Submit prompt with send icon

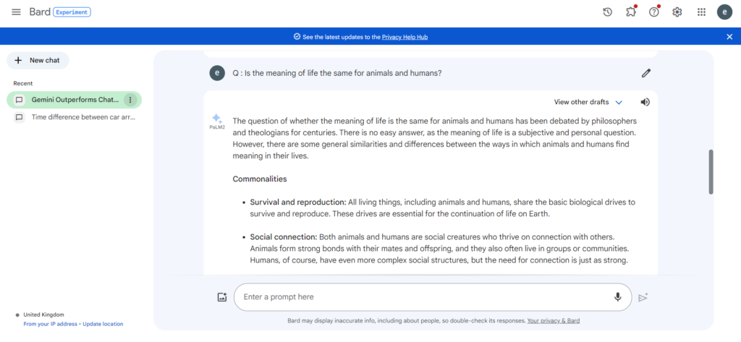(x=643, y=297)
